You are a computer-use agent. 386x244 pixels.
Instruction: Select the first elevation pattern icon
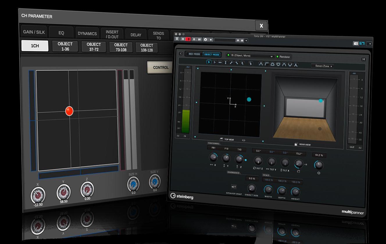click(x=261, y=64)
